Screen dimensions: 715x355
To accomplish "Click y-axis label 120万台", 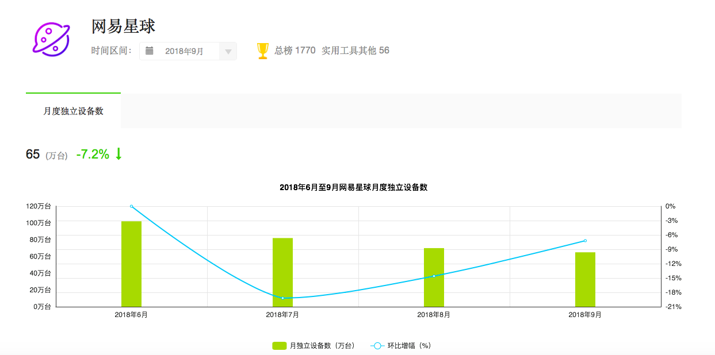I will tap(38, 206).
